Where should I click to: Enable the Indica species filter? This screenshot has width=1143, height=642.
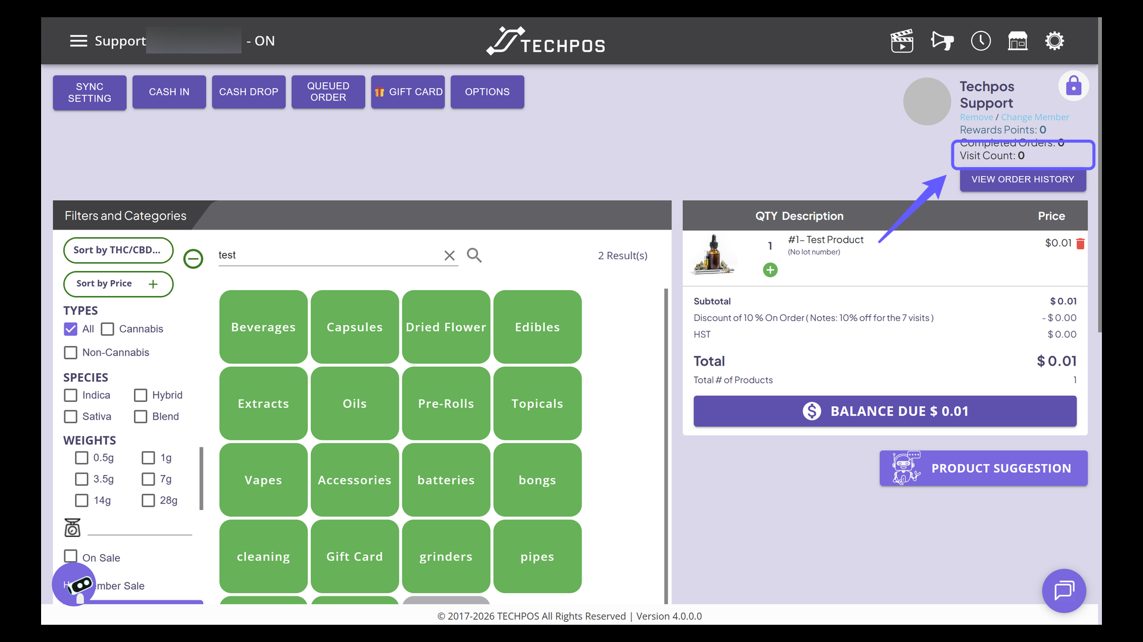click(70, 395)
